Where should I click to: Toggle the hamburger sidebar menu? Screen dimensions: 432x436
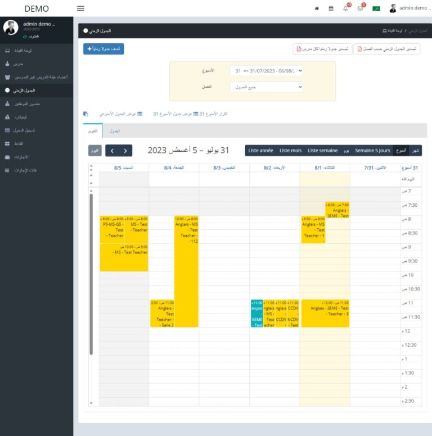(80, 8)
